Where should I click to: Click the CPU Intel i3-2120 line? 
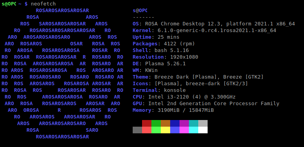pyautogui.click(x=184, y=97)
